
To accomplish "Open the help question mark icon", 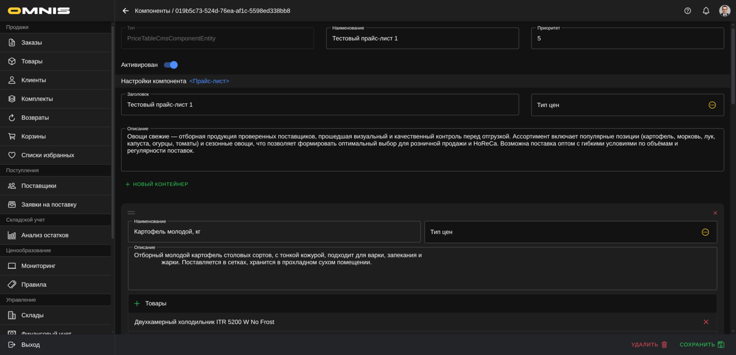I will coord(687,11).
